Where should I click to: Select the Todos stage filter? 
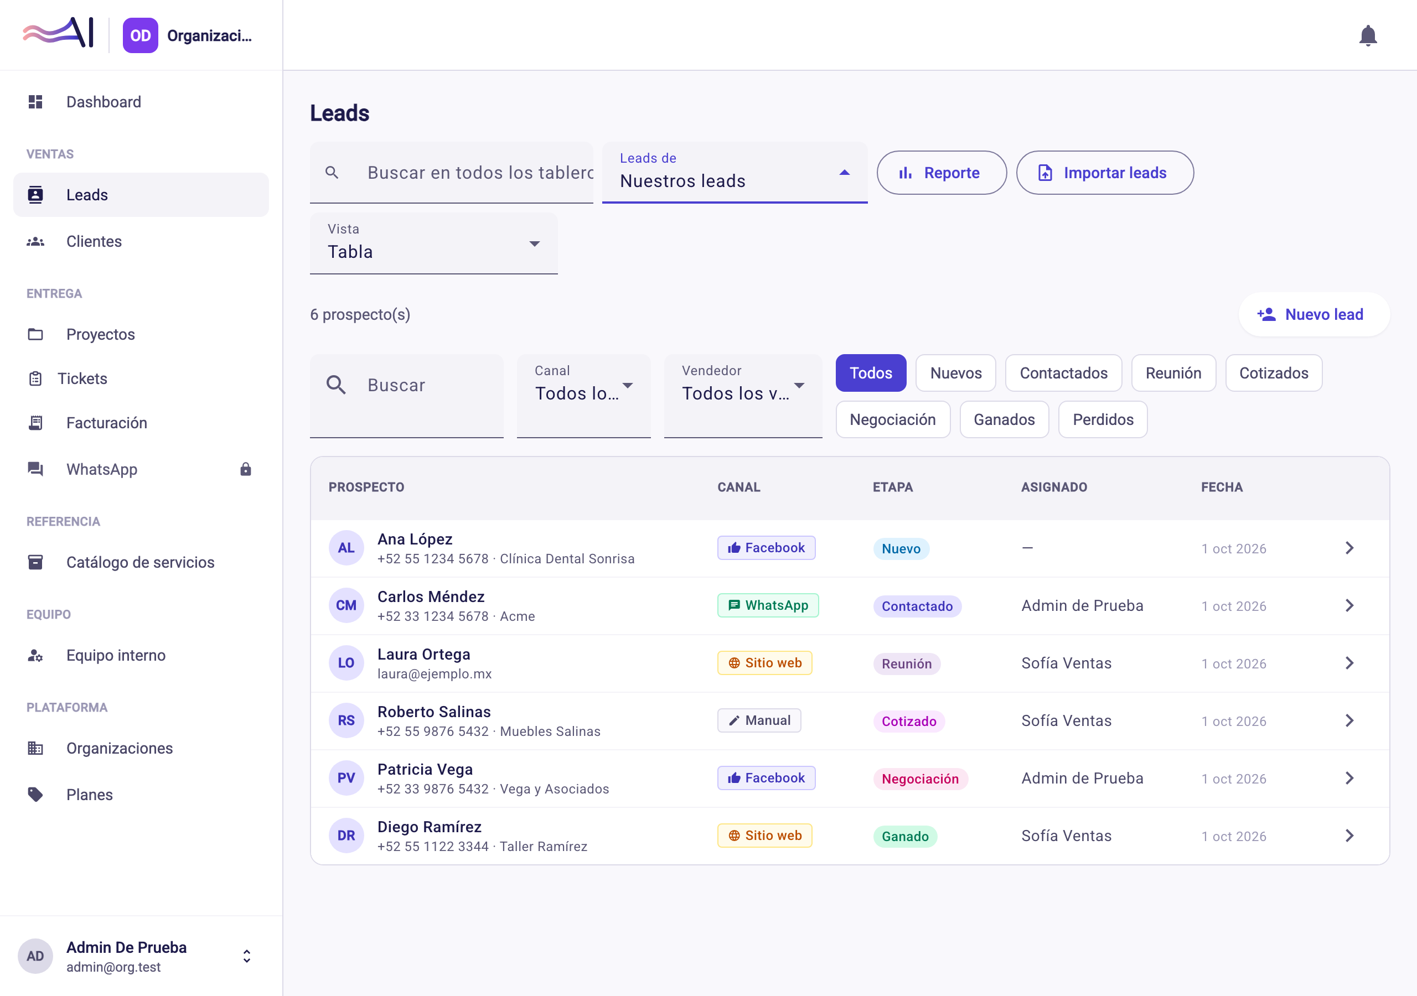[871, 373]
